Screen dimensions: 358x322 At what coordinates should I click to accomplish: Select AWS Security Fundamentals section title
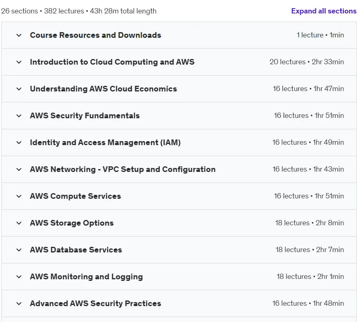85,115
